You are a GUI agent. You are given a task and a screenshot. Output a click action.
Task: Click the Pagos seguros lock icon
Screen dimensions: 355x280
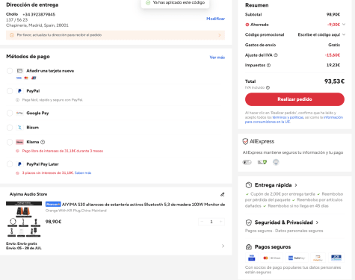tap(249, 247)
